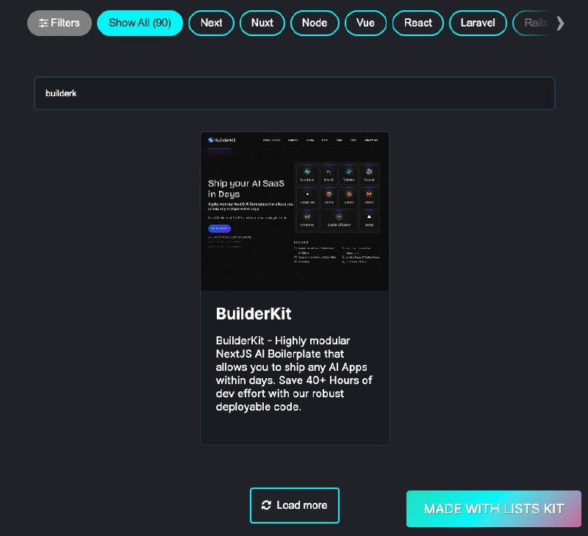Click the sliders icon in Filters button

[x=43, y=23]
